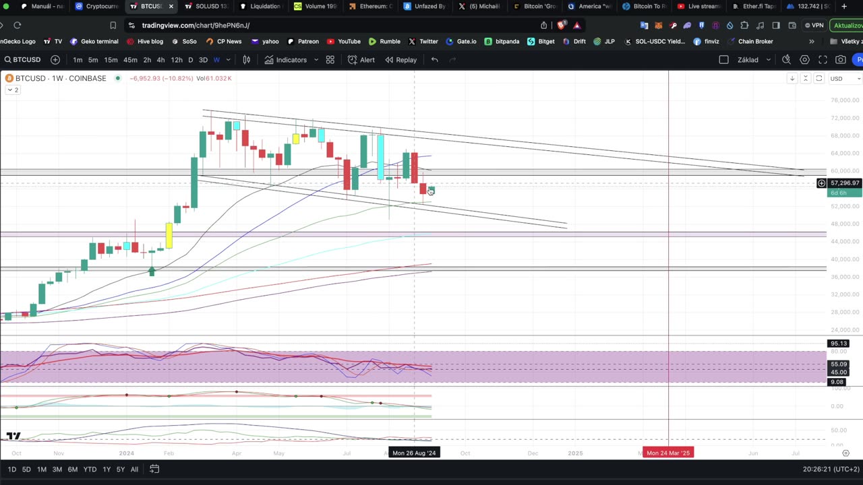Open the go-to-date calendar icon
The image size is (863, 485).
point(154,470)
